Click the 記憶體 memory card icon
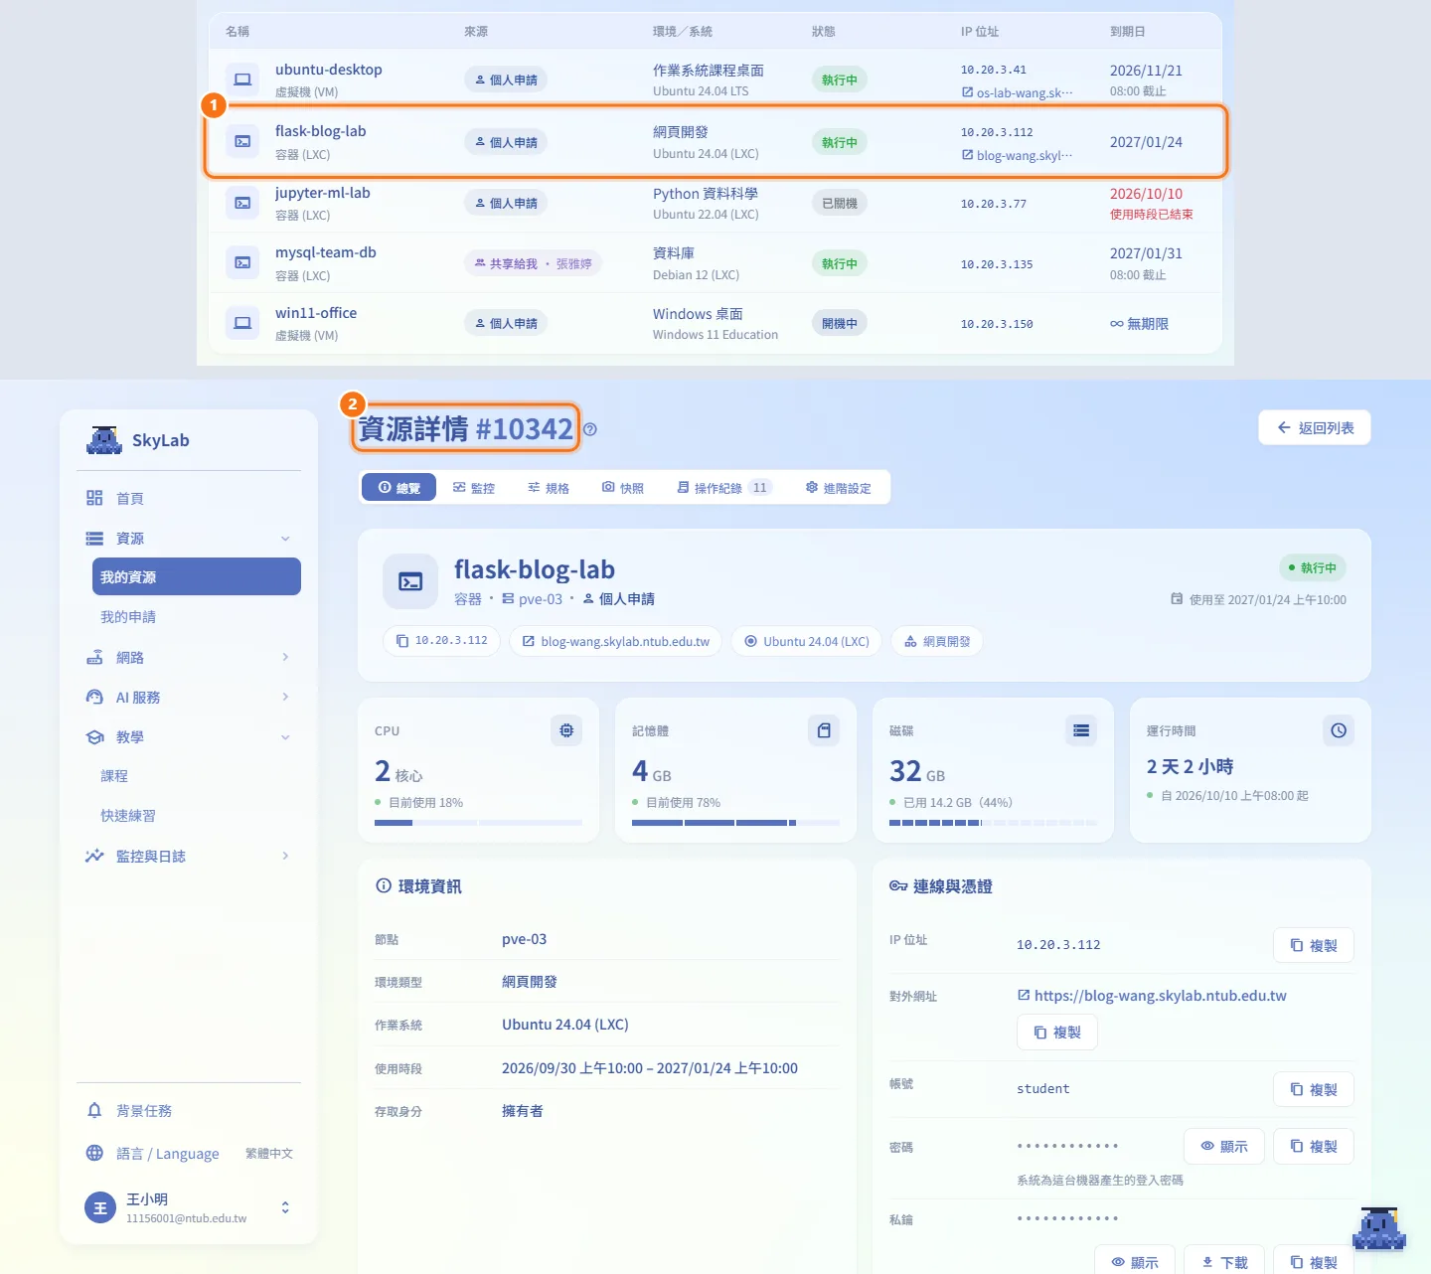This screenshot has width=1431, height=1274. click(824, 730)
